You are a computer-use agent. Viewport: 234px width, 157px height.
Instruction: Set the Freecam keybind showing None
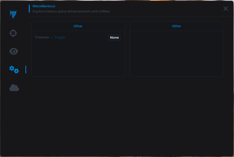coord(114,38)
